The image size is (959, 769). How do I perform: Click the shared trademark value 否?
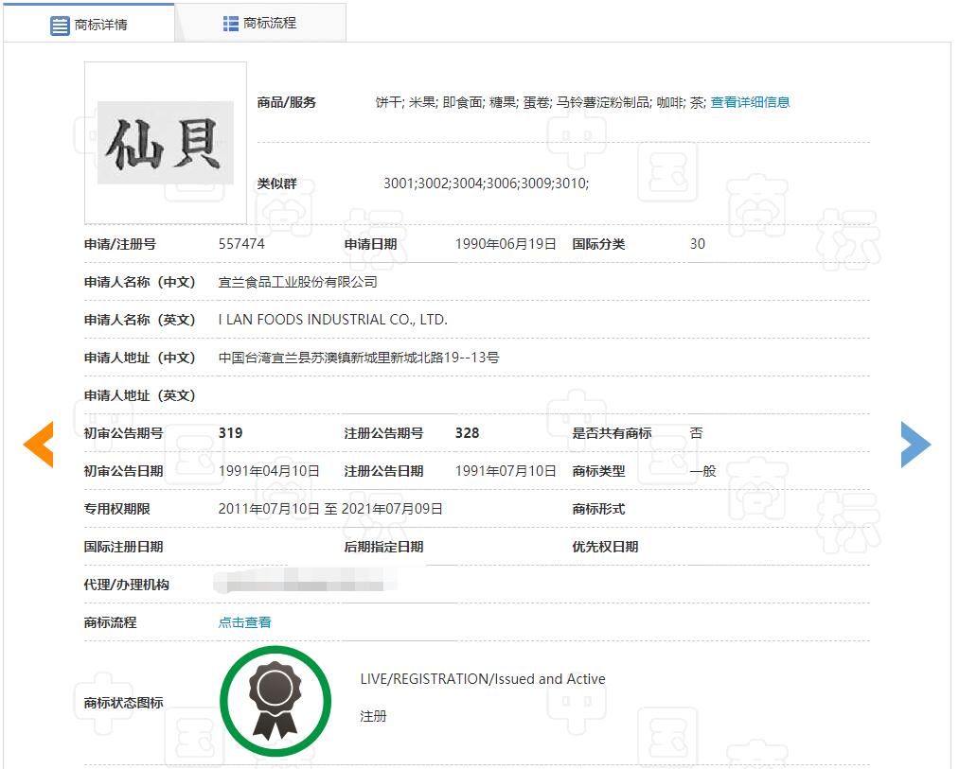tap(697, 433)
